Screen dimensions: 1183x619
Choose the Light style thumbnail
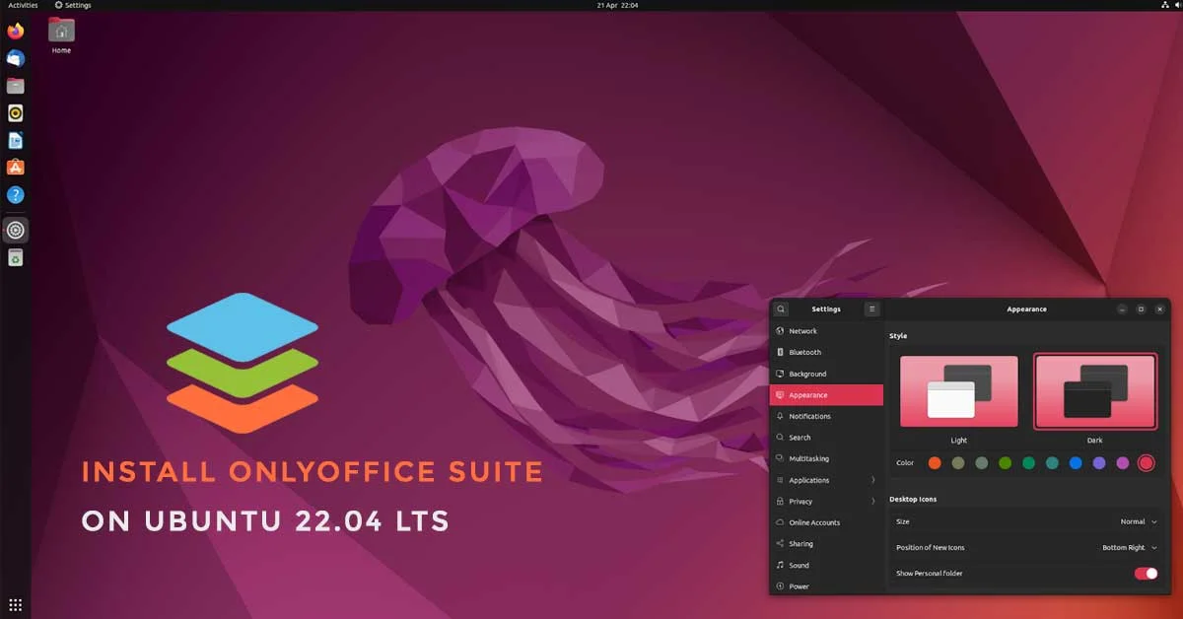pyautogui.click(x=959, y=391)
